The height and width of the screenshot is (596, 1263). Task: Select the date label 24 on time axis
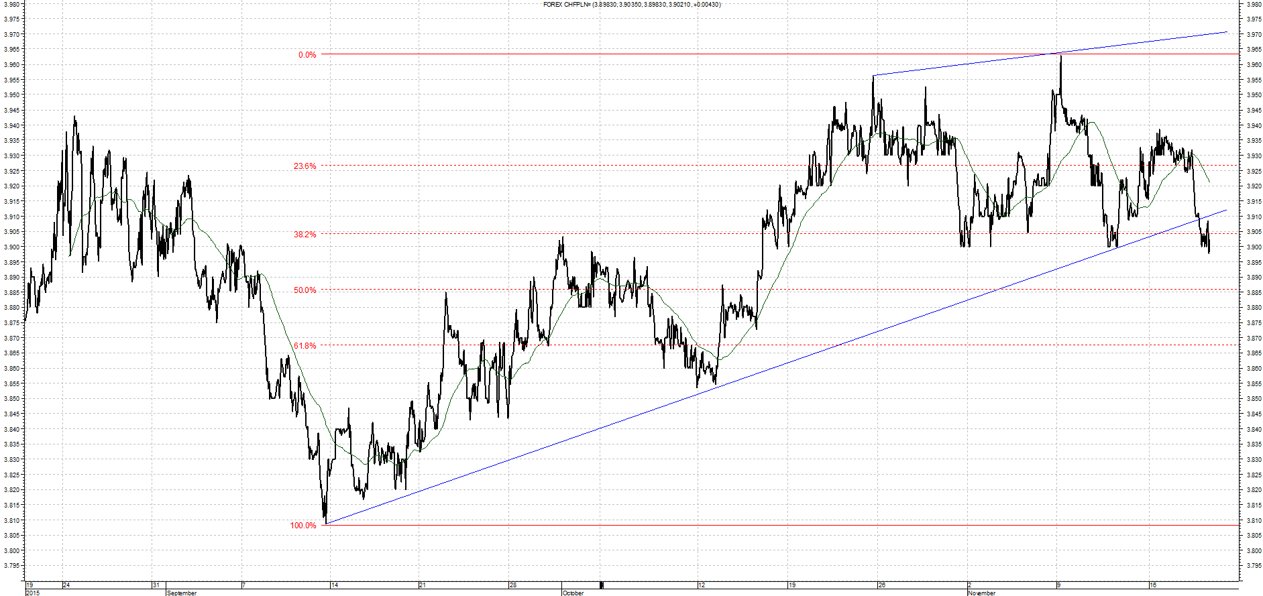click(66, 585)
